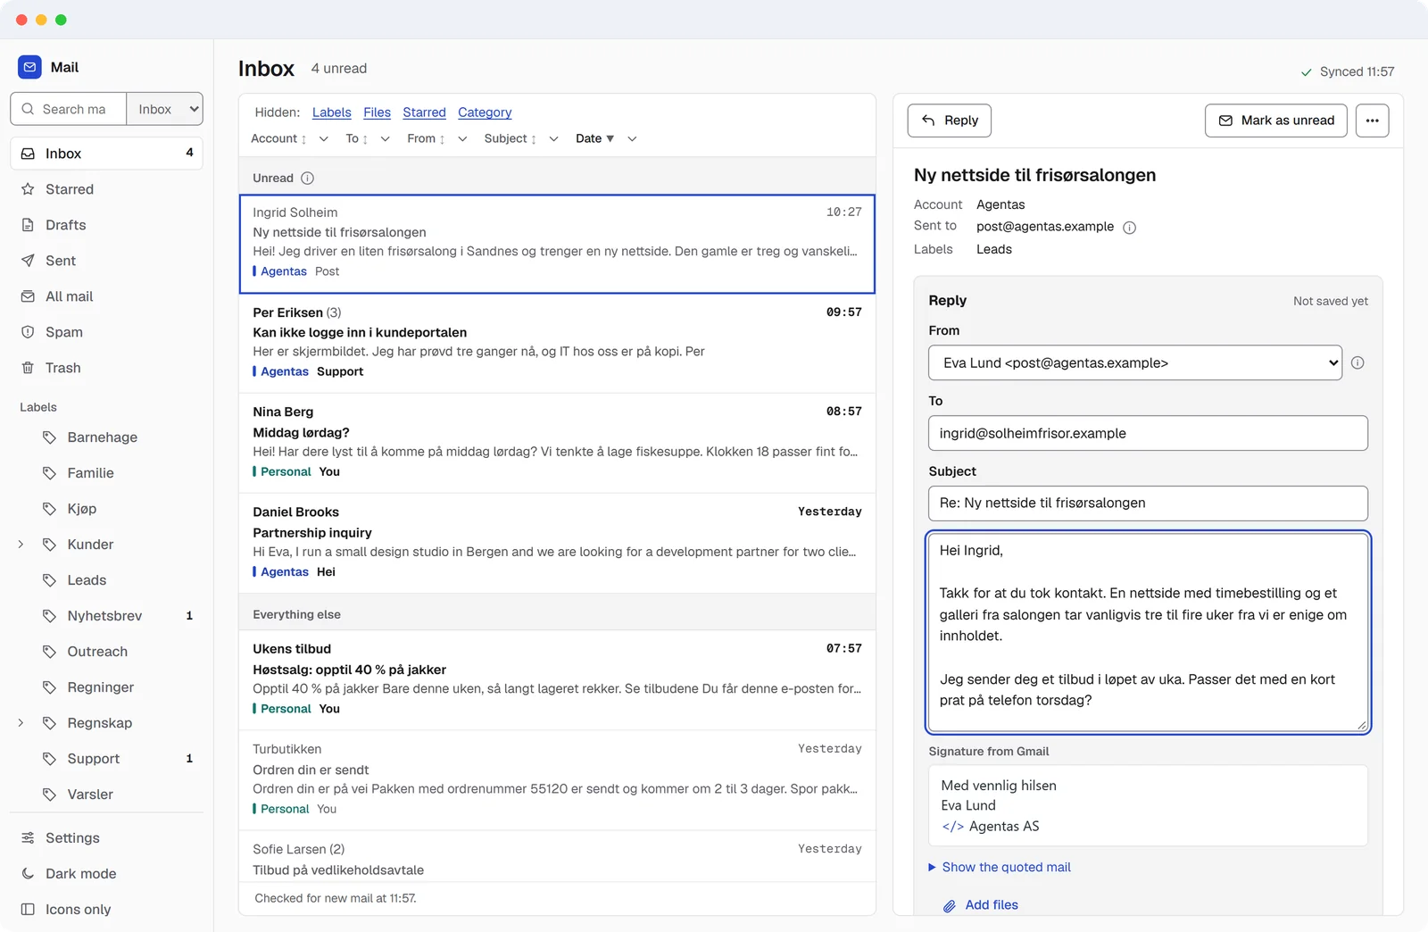The width and height of the screenshot is (1428, 932).
Task: Click the paperclip Add files icon
Action: pos(950,906)
